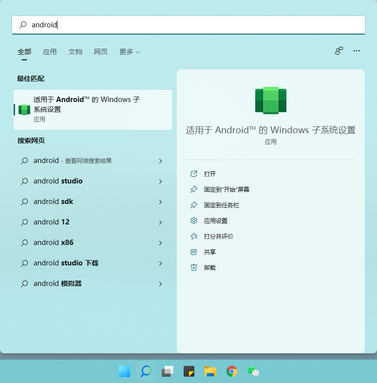Click the trash icon beside 卸载
The height and width of the screenshot is (383, 377).
click(194, 267)
